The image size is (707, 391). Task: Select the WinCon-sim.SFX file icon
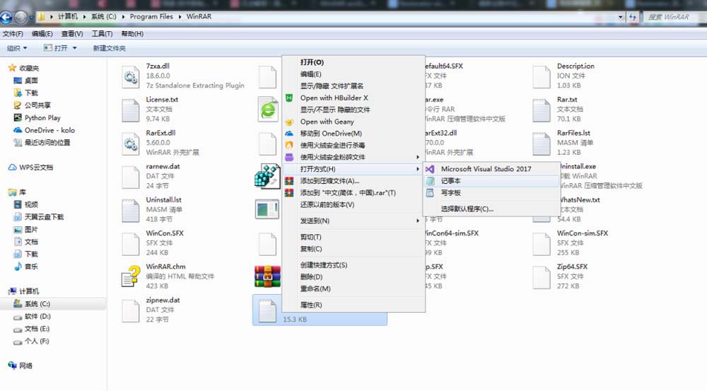[542, 244]
